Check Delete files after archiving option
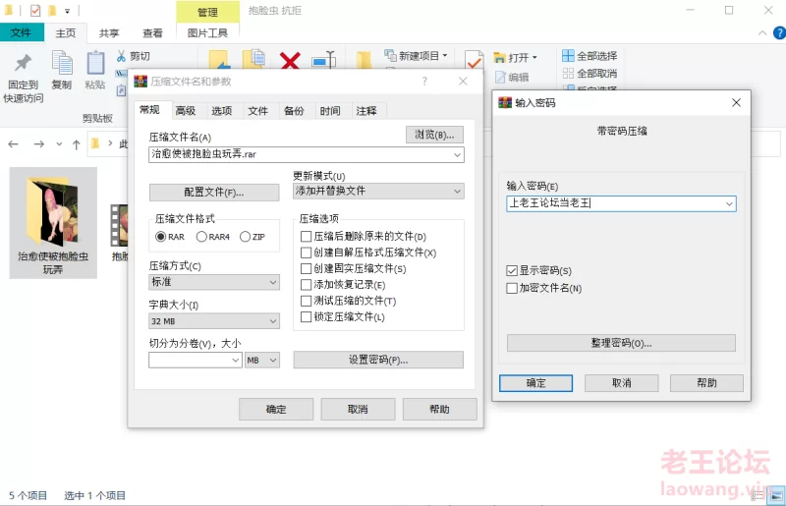Screen dimensions: 786x506 (x=307, y=237)
